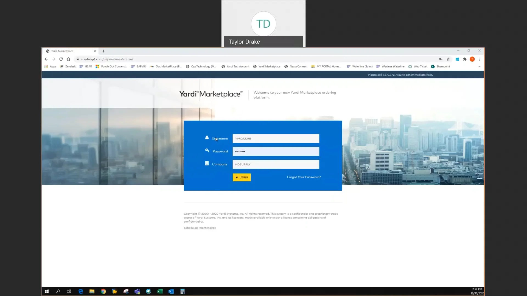Click the browser reload icon
527x296 pixels.
tap(61, 59)
